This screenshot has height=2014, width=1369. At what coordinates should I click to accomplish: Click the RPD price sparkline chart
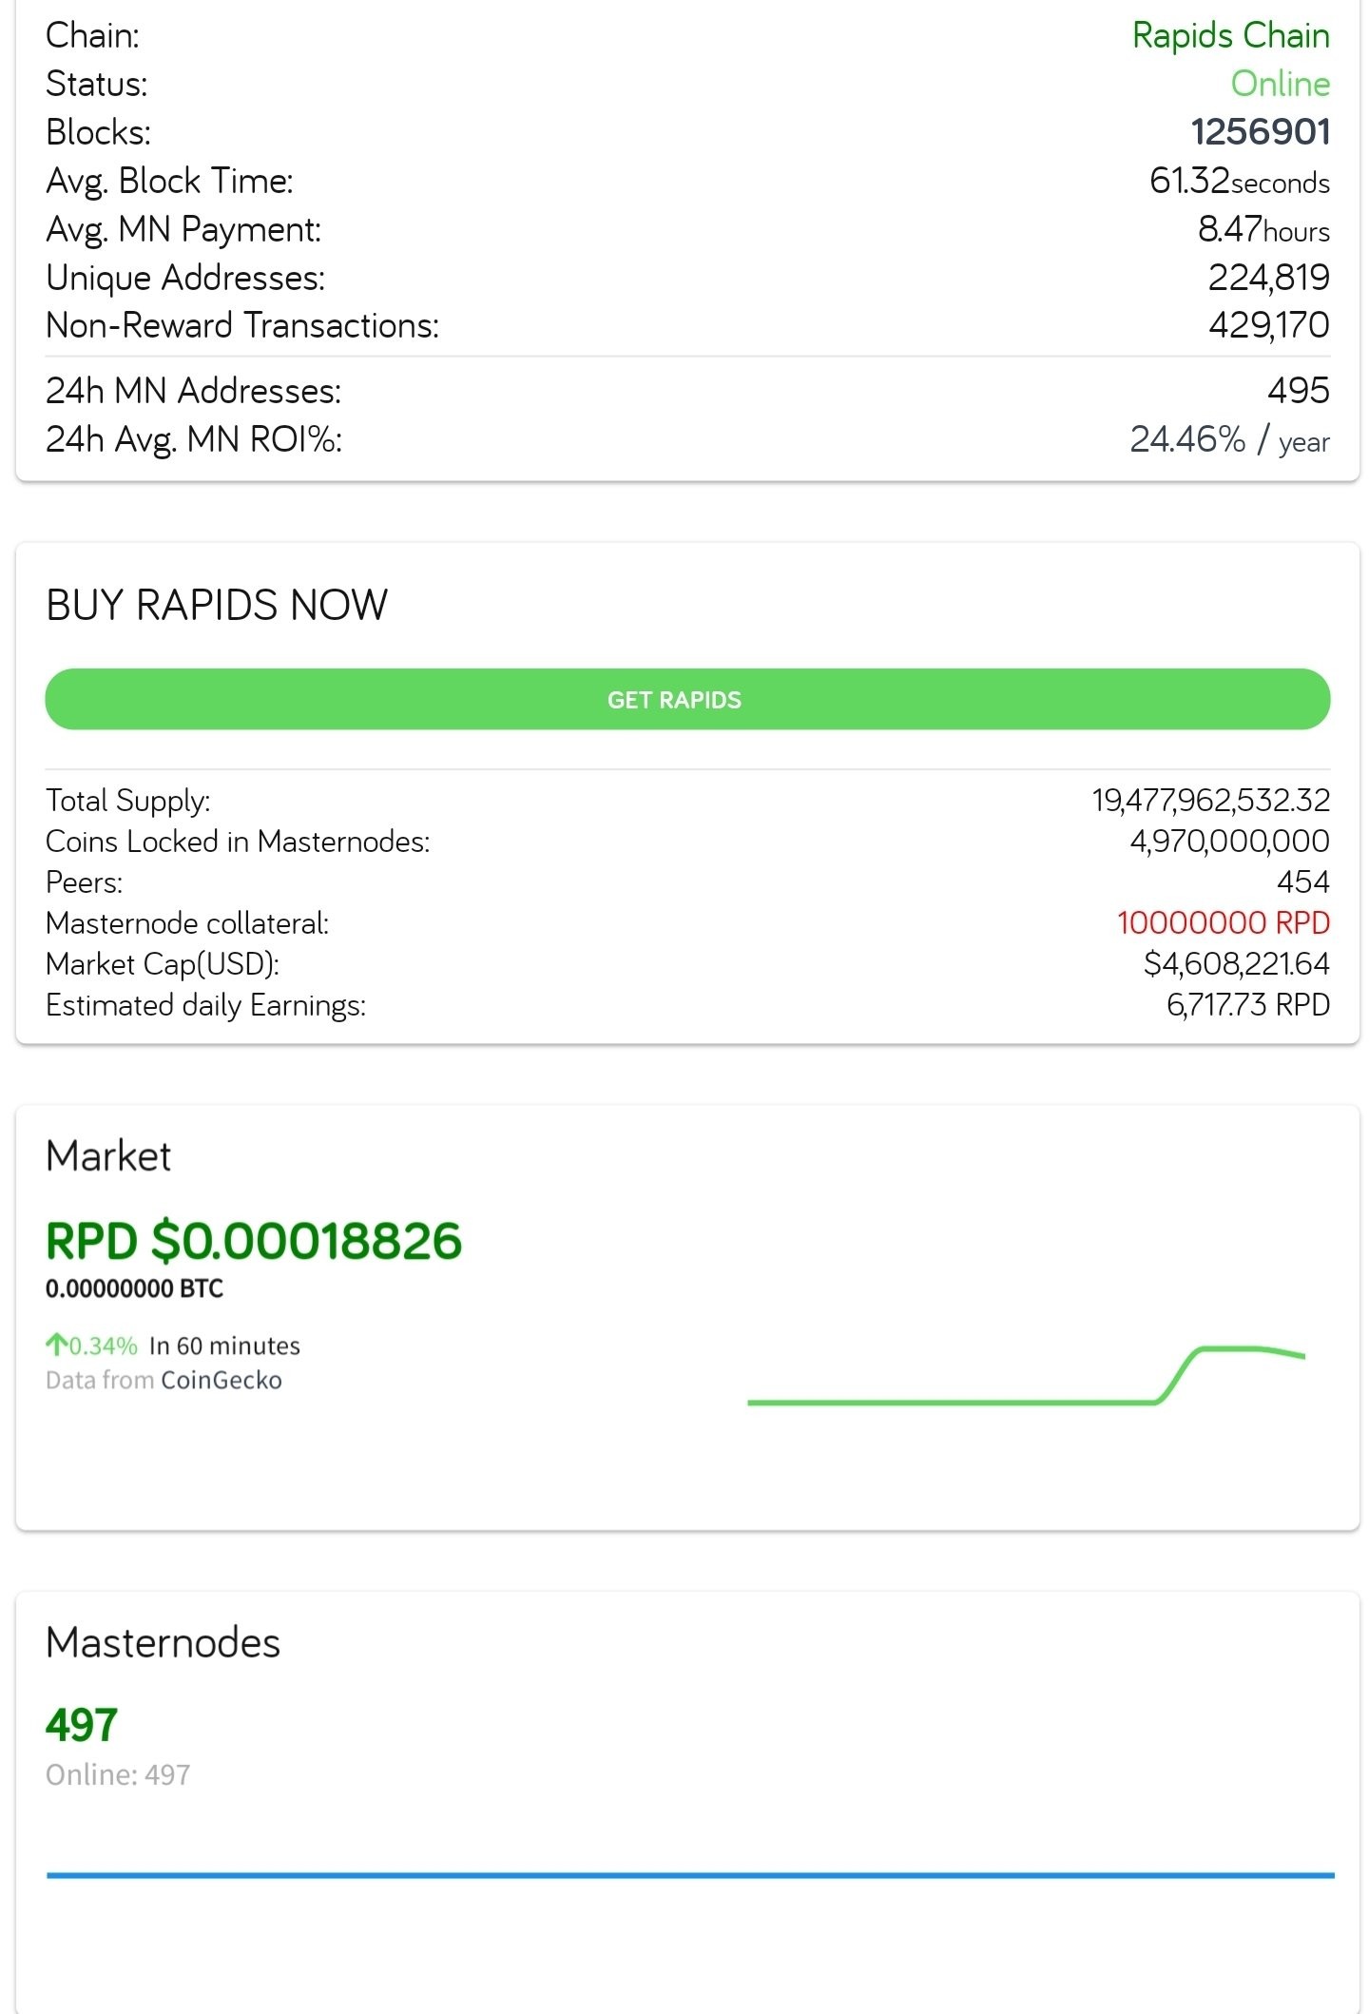point(1027,1375)
